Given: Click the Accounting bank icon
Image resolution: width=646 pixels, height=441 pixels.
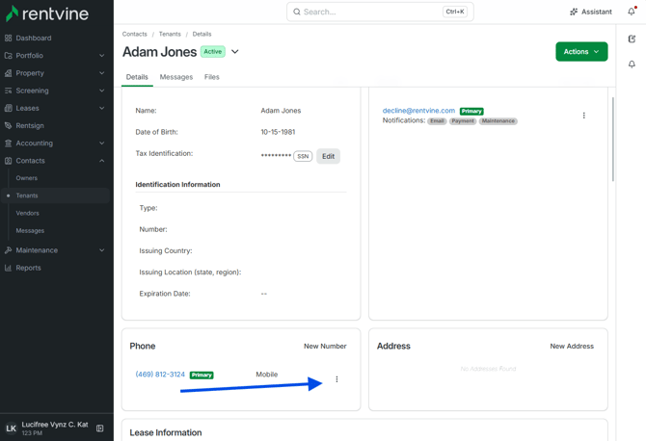Looking at the screenshot, I should [x=8, y=143].
